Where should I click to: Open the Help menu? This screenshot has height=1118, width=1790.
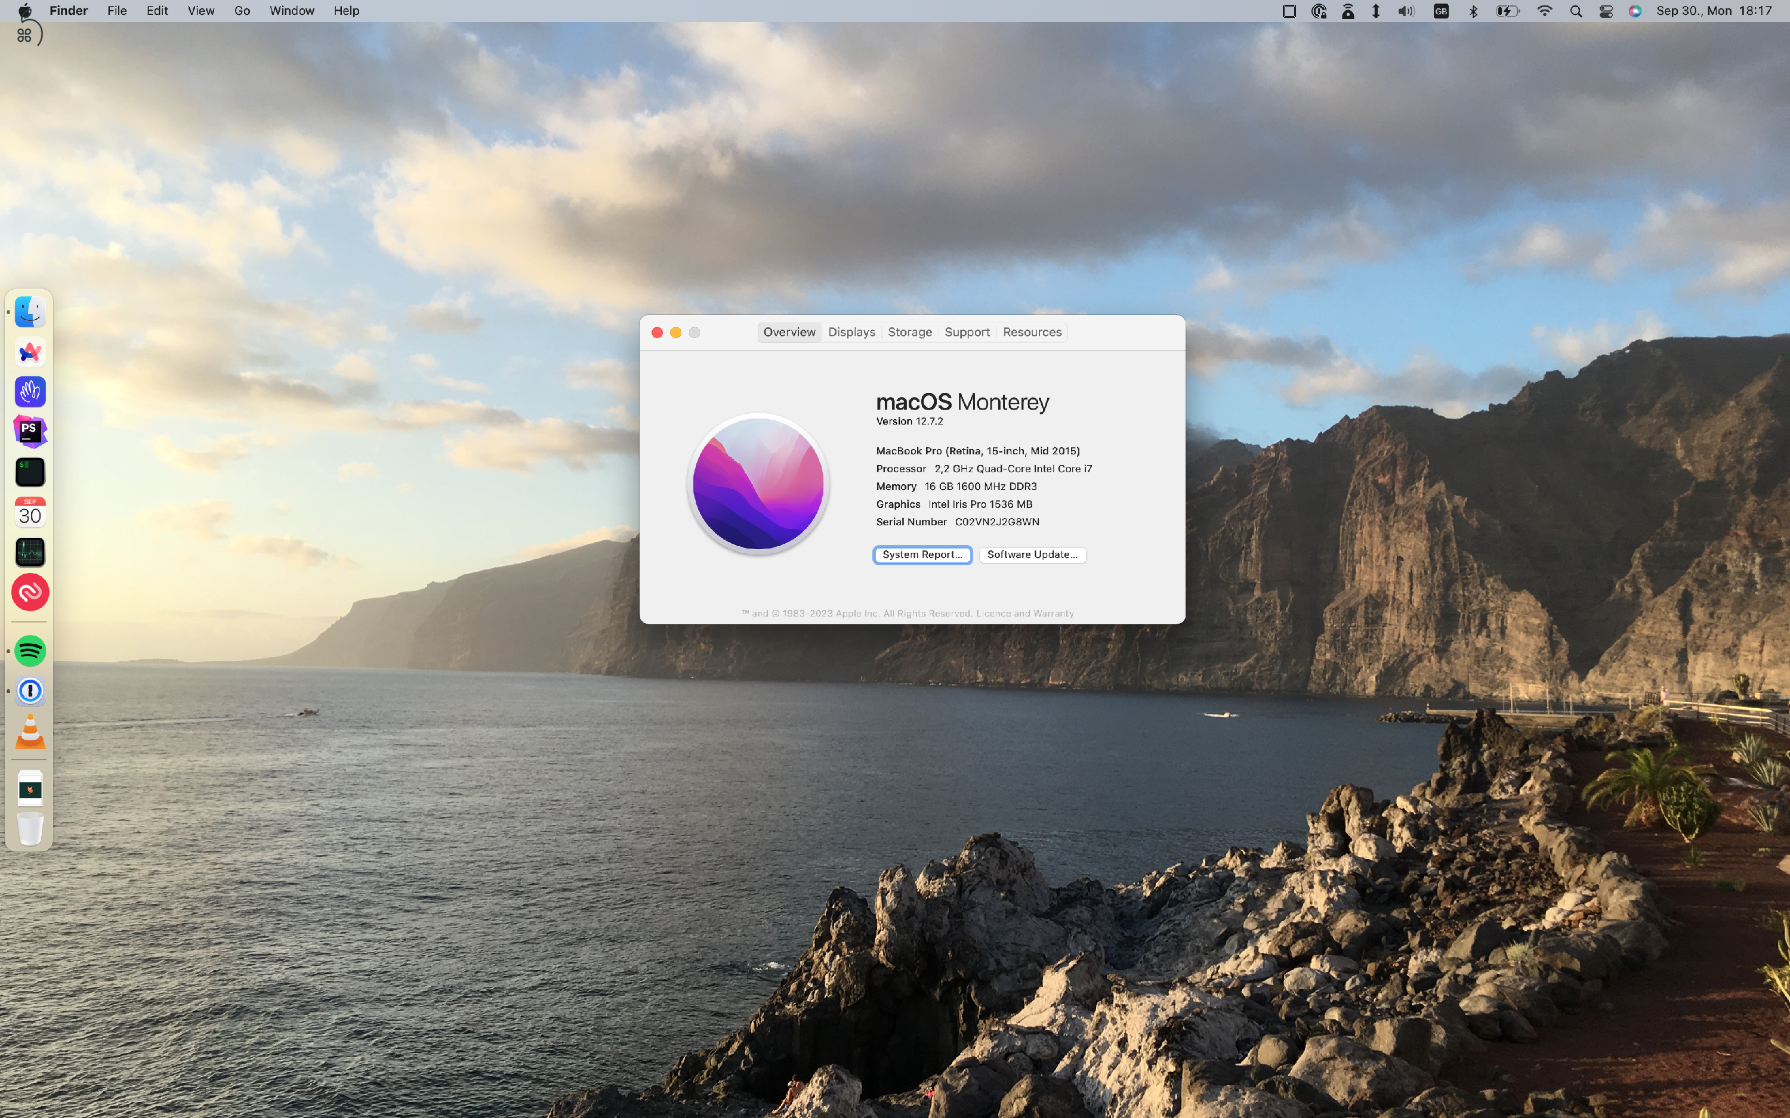pos(346,11)
